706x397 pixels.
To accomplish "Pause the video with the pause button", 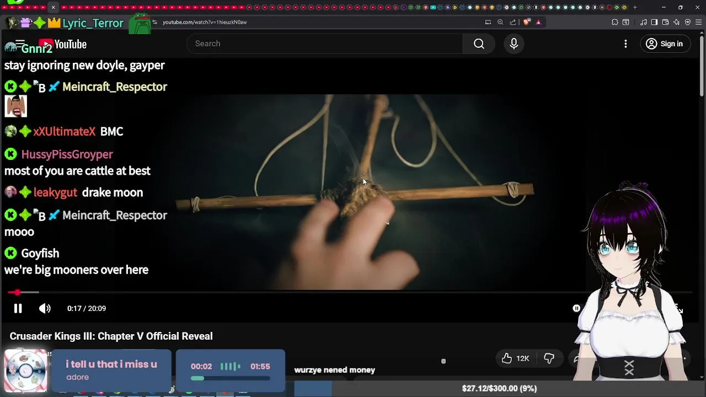I will tap(18, 308).
